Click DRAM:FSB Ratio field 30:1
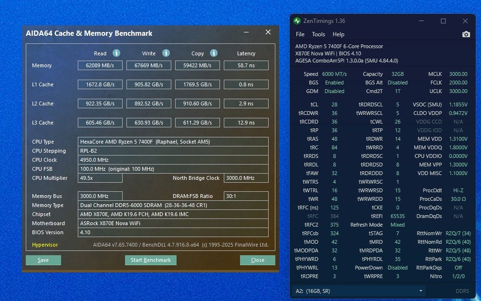This screenshot has width=481, height=301. (246, 196)
